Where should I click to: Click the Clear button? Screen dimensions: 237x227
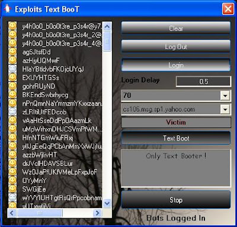click(x=176, y=28)
